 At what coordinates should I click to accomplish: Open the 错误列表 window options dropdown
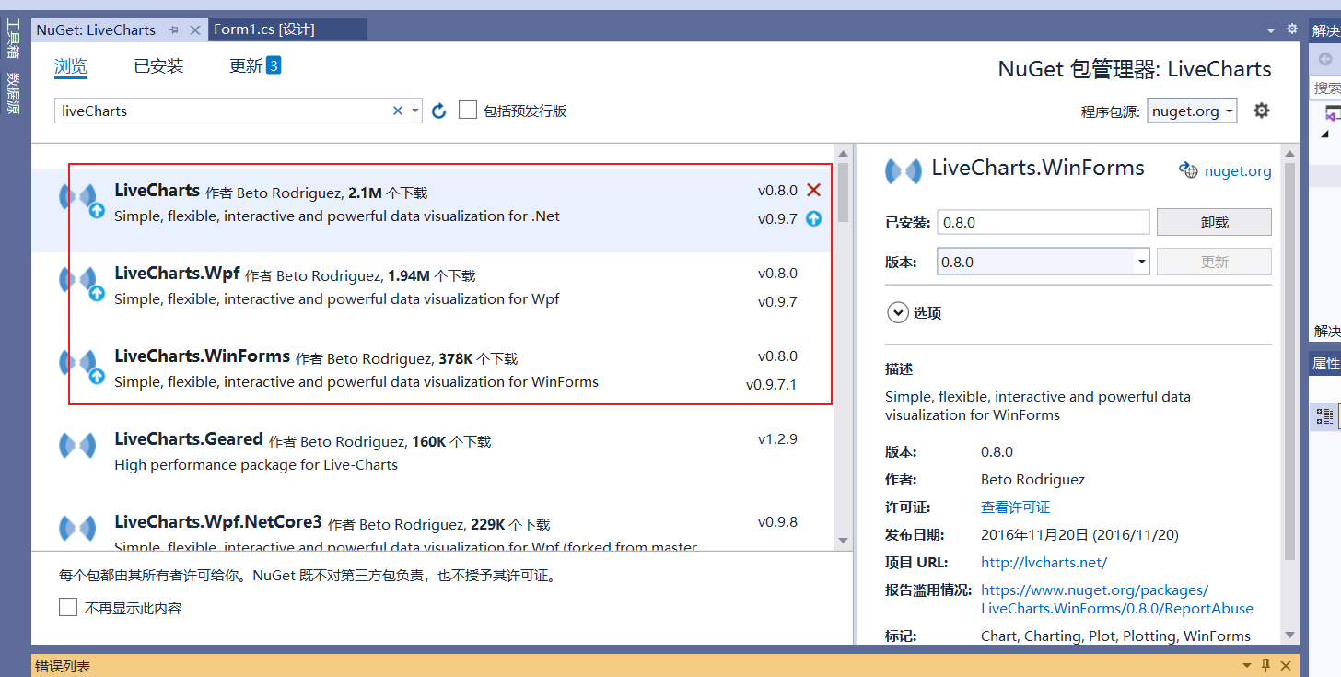point(1247,666)
